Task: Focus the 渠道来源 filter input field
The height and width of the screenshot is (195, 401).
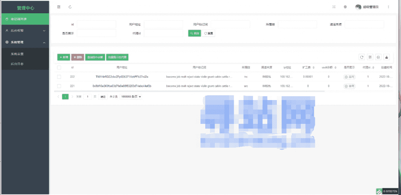Action: tap(365, 24)
